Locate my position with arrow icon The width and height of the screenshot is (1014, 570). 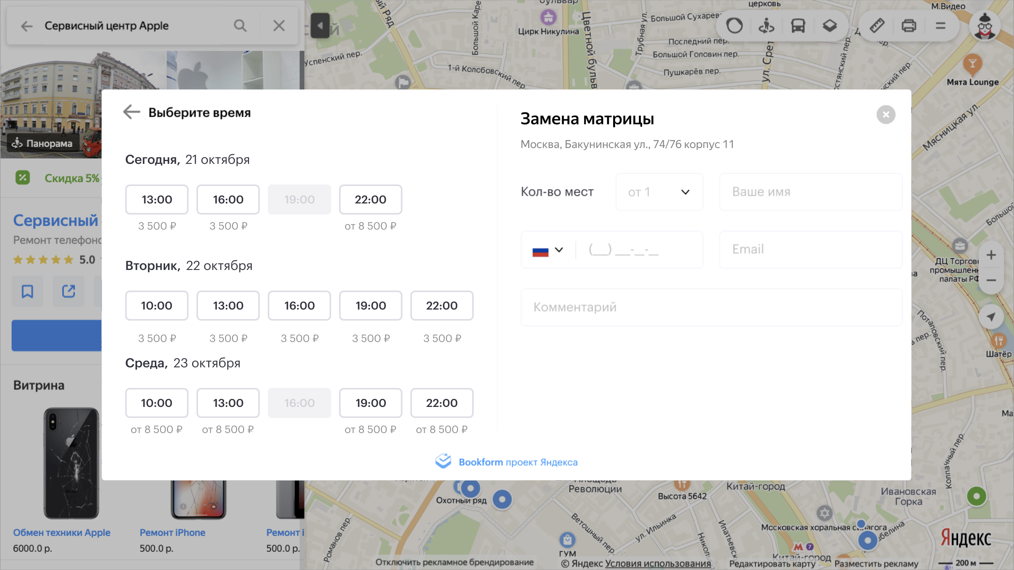[991, 317]
